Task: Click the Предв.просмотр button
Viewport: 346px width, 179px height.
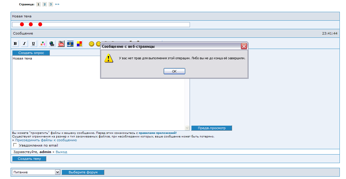Action: coord(211,128)
